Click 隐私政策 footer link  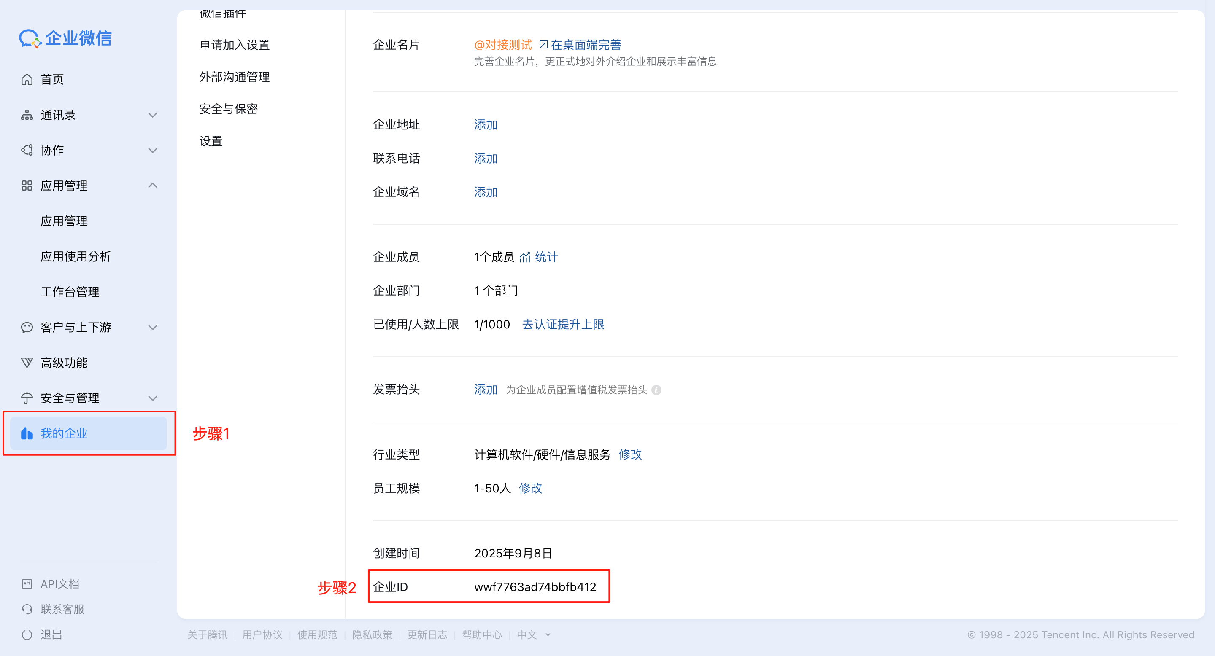pyautogui.click(x=372, y=635)
